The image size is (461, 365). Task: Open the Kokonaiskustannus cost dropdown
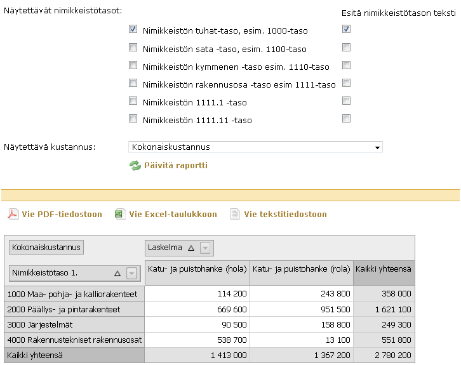378,147
